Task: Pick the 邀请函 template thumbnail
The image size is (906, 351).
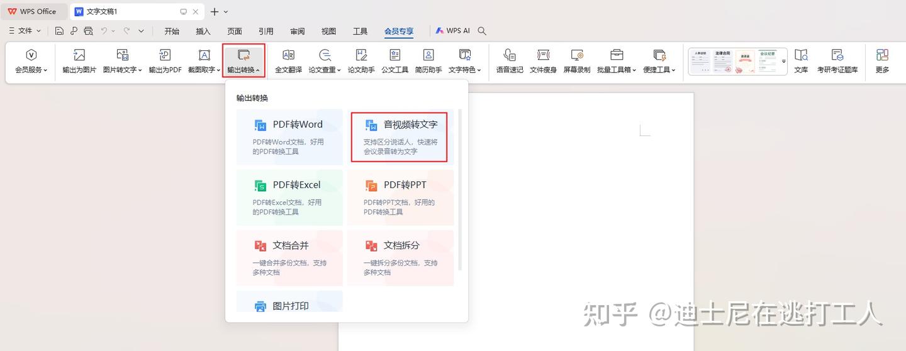Action: pos(746,61)
